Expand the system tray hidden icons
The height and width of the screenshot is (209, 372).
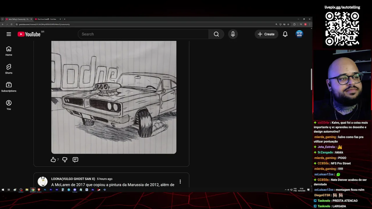coord(286,190)
